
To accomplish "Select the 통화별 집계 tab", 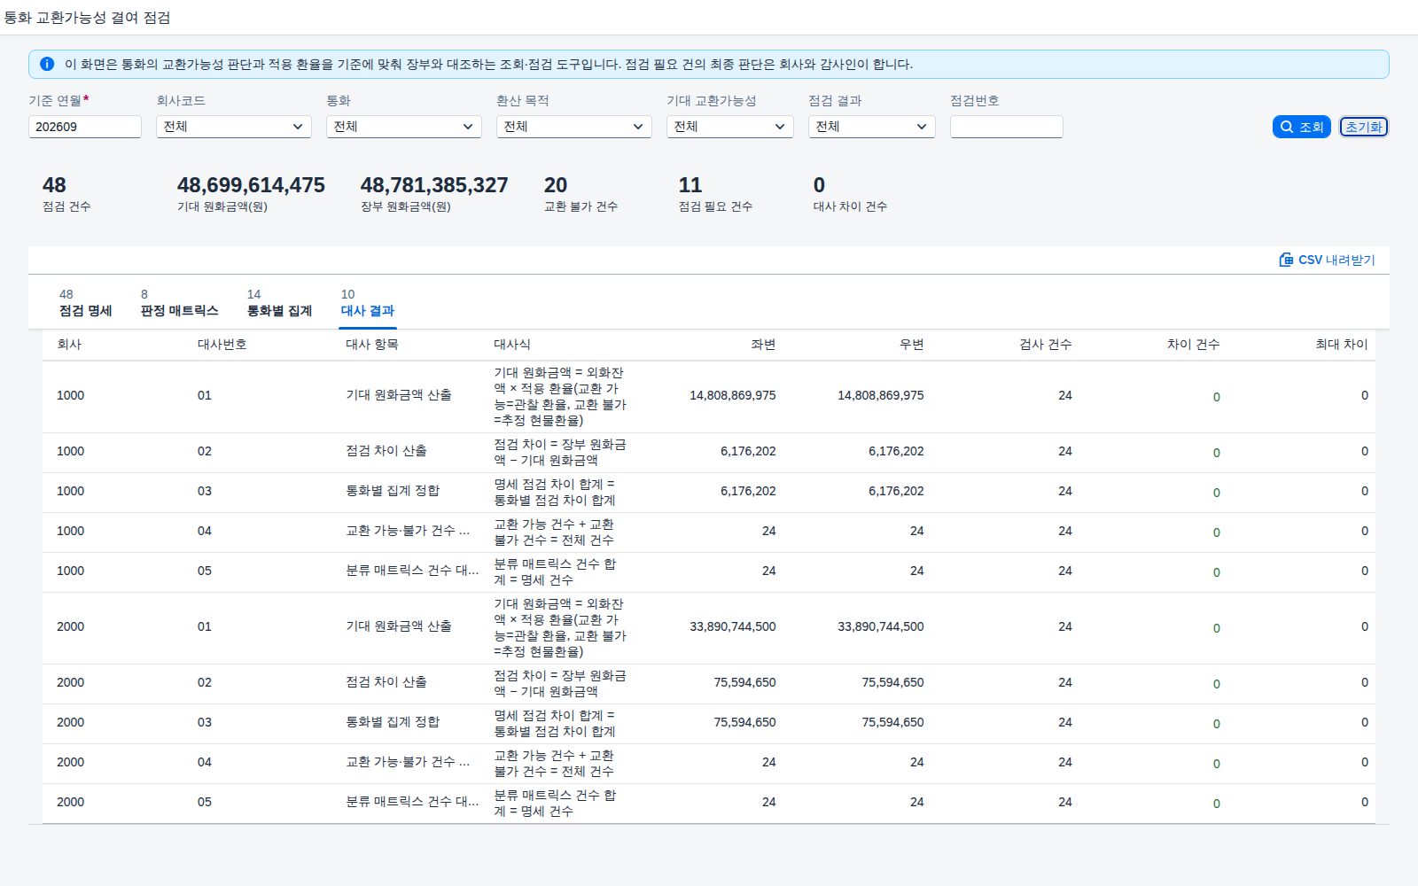I will (x=279, y=303).
